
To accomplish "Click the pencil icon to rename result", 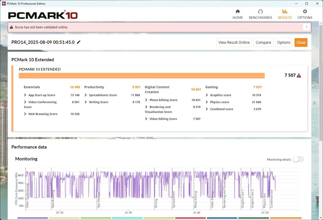I will pyautogui.click(x=79, y=42).
